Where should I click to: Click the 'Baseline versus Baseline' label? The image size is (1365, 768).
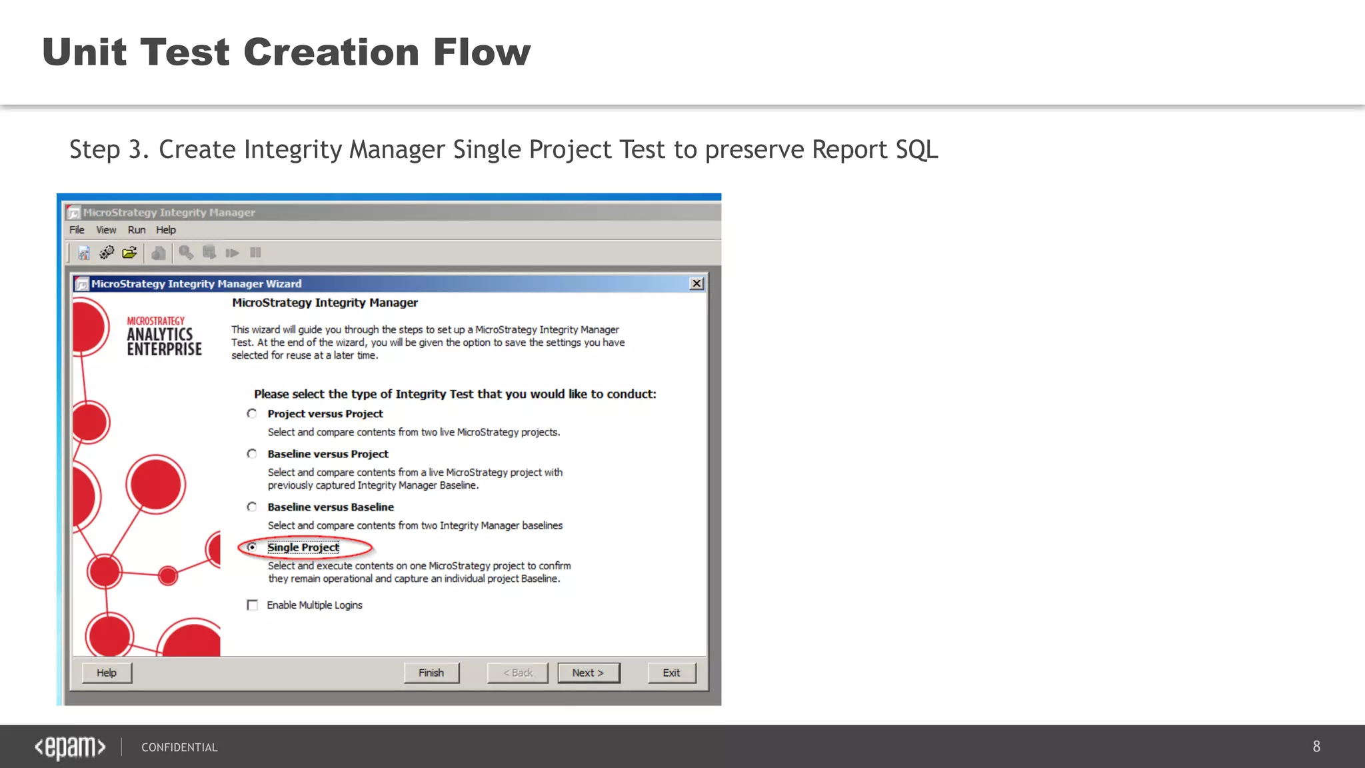pyautogui.click(x=331, y=507)
